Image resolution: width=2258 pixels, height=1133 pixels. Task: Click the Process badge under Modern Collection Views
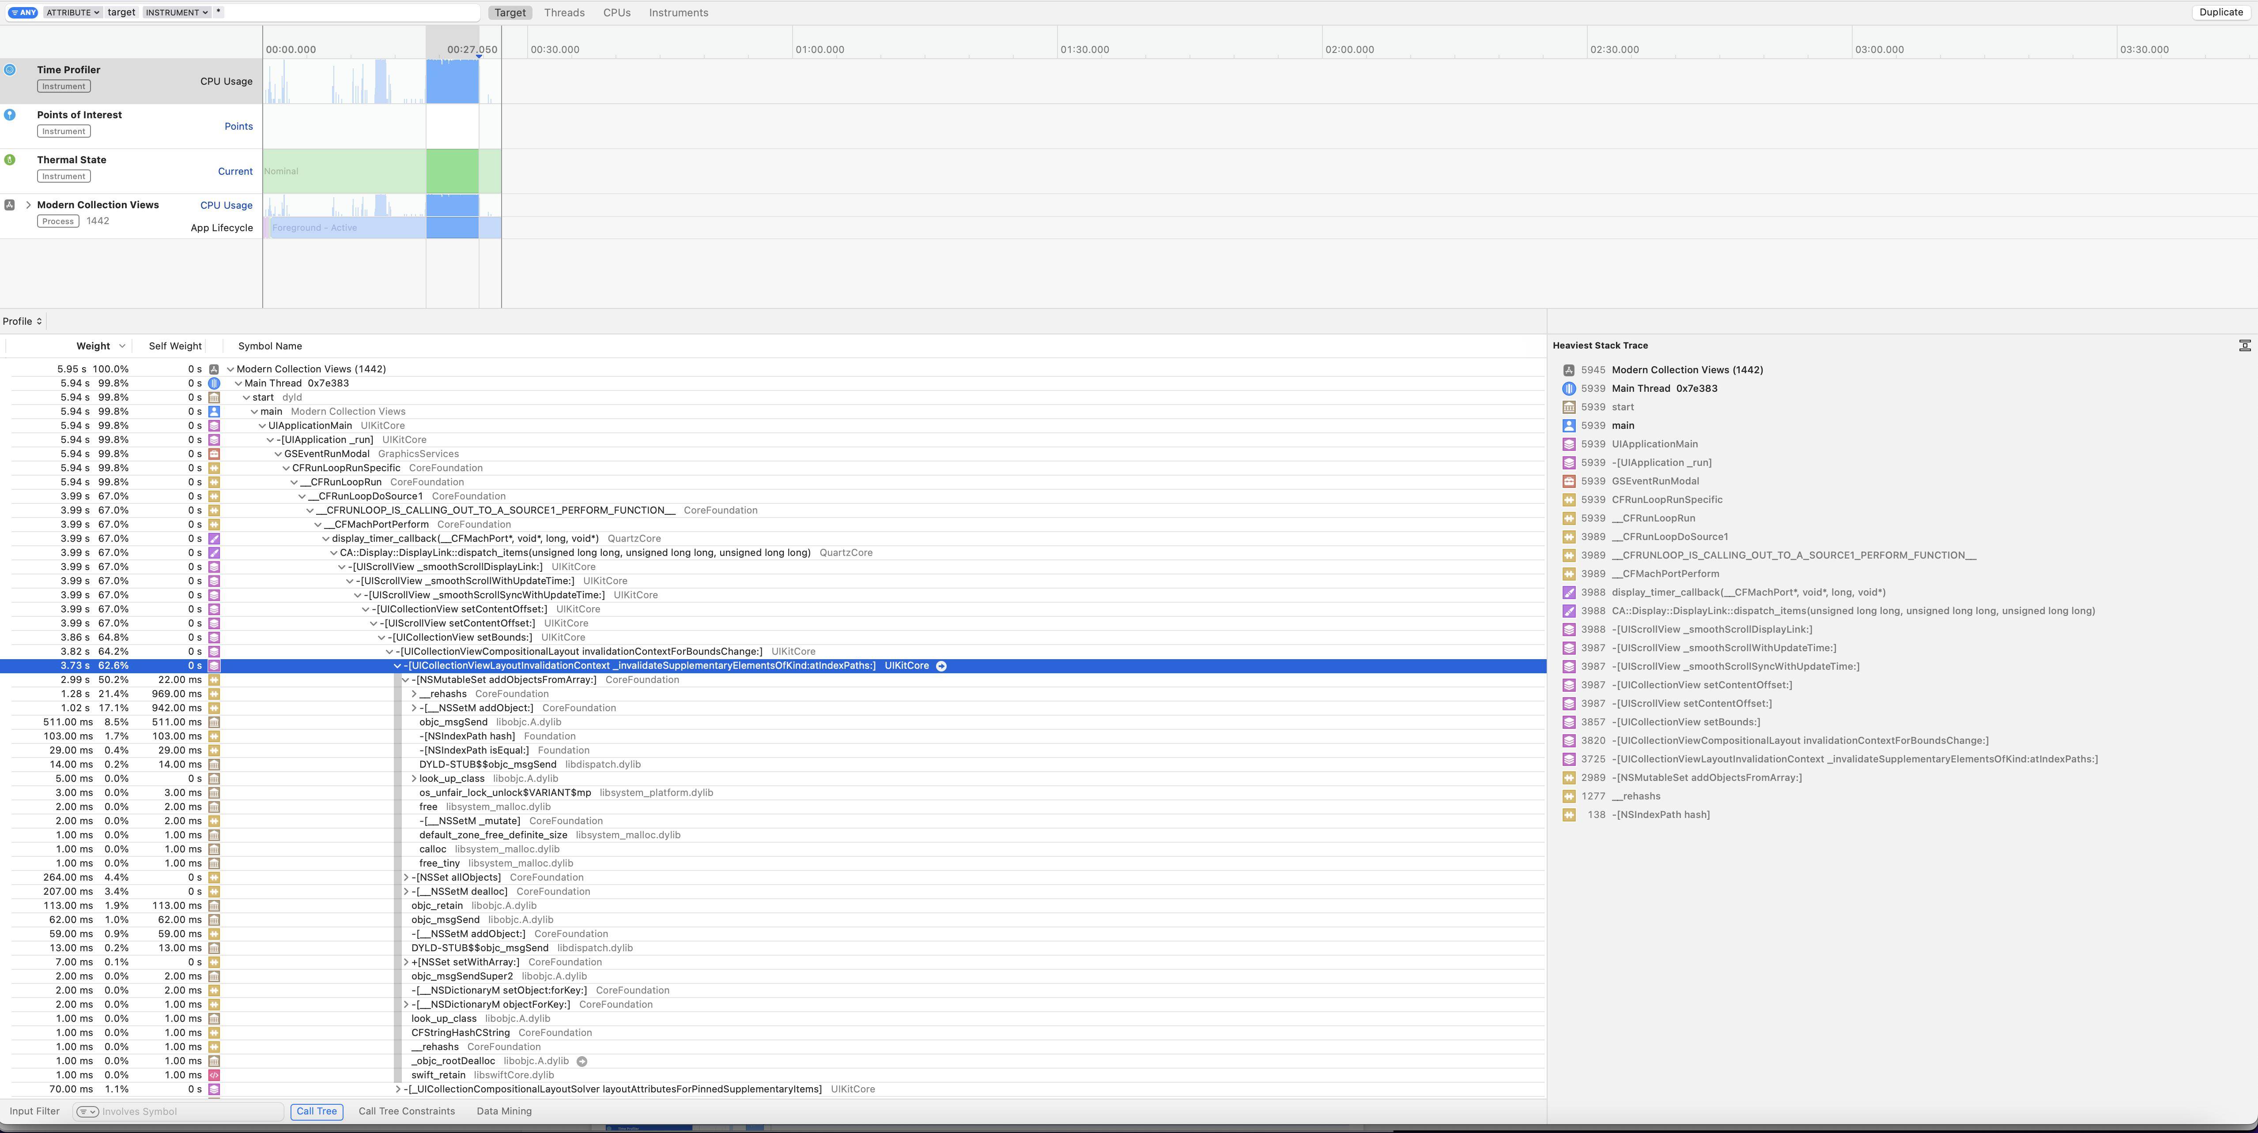tap(58, 221)
